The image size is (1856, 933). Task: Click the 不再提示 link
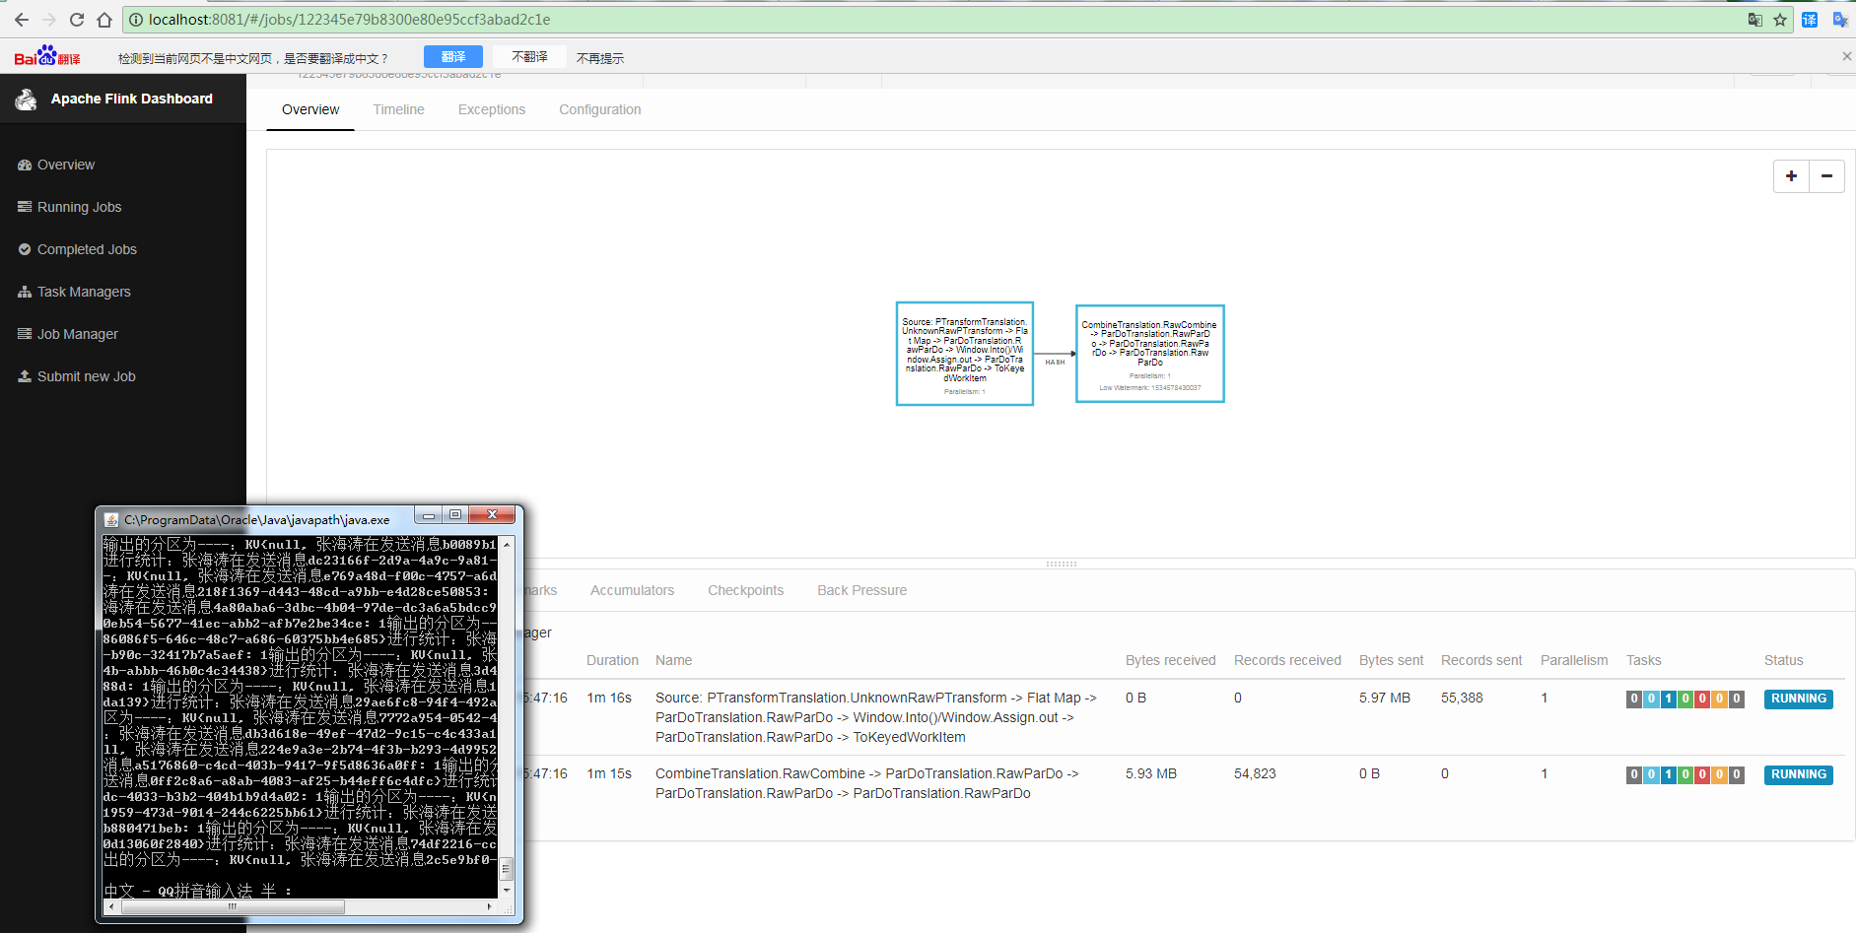(x=600, y=58)
